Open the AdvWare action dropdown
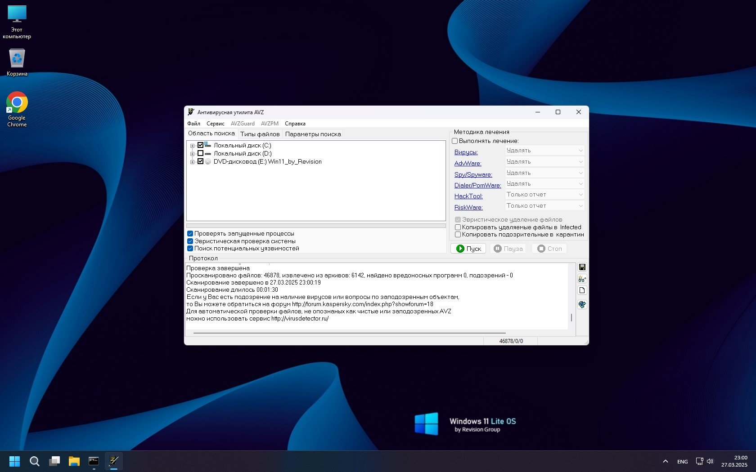The width and height of the screenshot is (756, 472). [x=544, y=162]
